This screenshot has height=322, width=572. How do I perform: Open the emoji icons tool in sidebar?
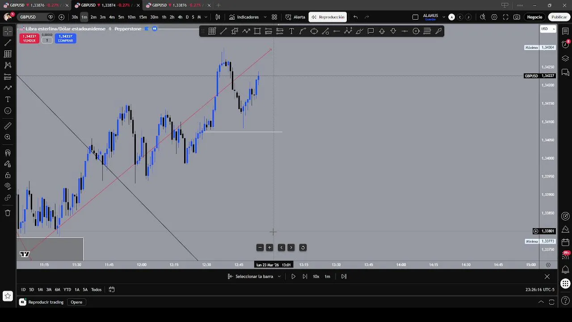tap(8, 110)
